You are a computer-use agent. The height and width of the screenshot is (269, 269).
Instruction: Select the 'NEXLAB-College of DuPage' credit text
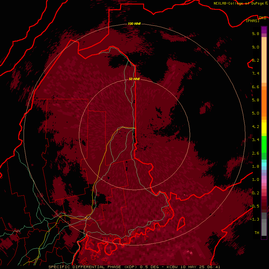click(x=239, y=3)
